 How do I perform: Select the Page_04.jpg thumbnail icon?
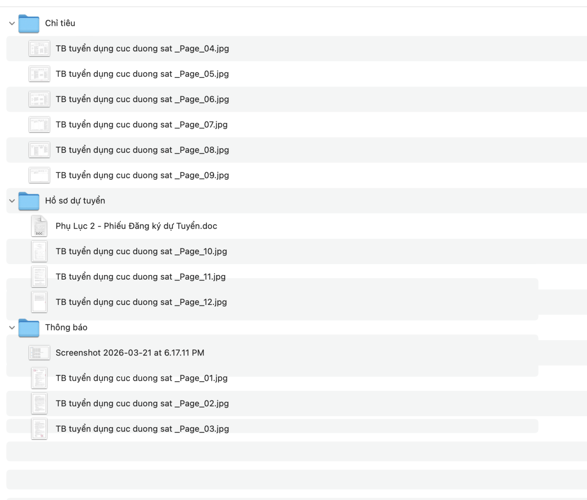[39, 49]
